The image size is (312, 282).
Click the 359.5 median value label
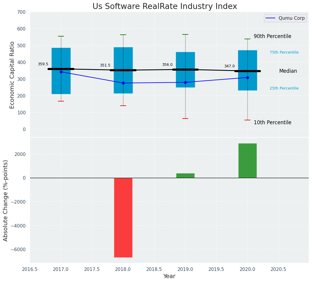43,64
